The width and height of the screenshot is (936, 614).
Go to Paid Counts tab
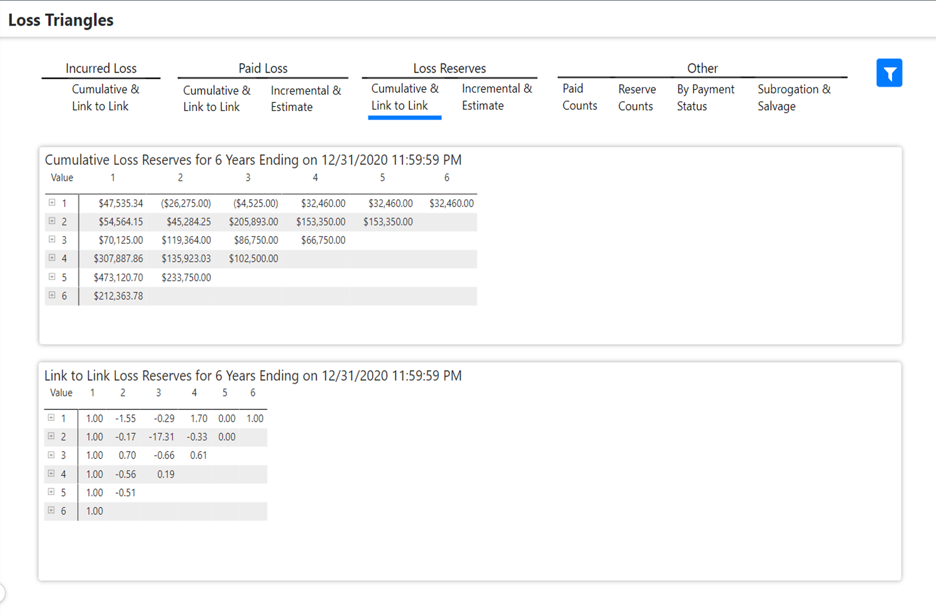579,97
